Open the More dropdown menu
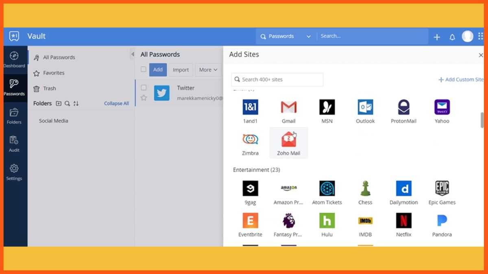 tap(208, 70)
